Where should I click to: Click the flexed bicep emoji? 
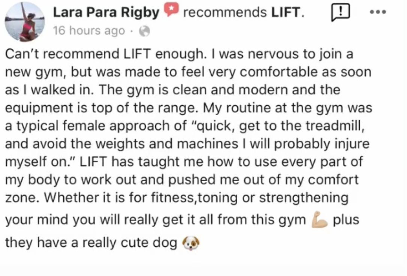click(320, 220)
